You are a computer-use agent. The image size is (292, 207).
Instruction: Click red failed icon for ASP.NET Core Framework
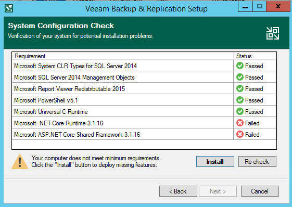[x=240, y=134]
